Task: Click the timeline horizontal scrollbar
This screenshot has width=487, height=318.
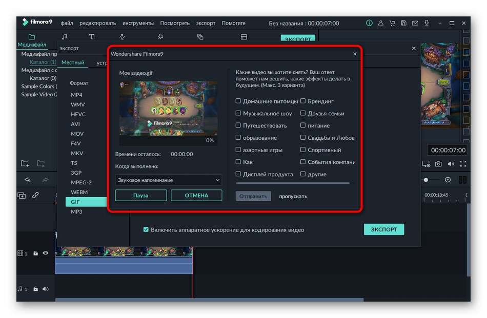Action: 209,300
